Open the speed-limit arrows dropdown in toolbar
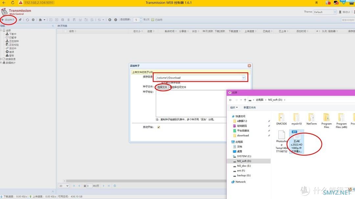The width and height of the screenshot is (355, 199). pyautogui.click(x=101, y=20)
